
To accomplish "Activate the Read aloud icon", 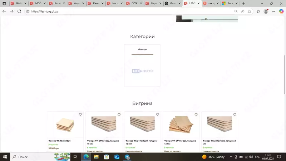I will (x=243, y=11).
